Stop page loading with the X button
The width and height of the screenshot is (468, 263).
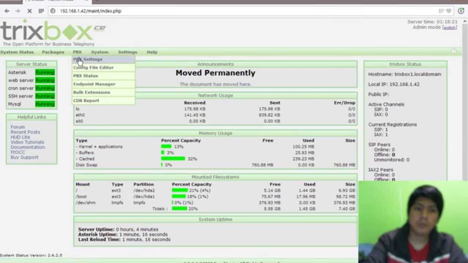point(29,11)
